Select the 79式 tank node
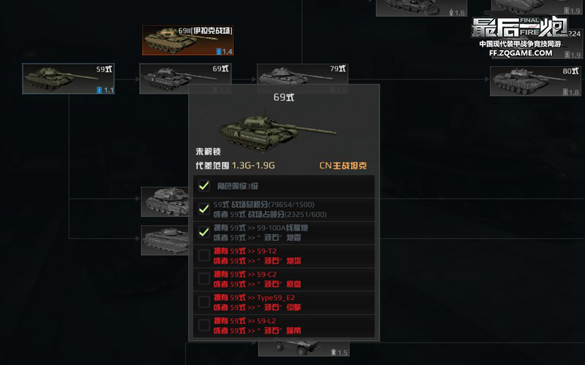Viewport: 585px width, 365px height. click(302, 74)
